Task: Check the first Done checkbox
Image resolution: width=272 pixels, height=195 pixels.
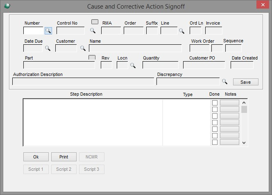Action: (215, 103)
